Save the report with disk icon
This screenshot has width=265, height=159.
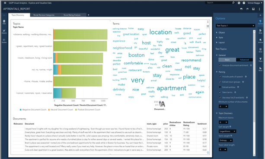tap(253, 9)
